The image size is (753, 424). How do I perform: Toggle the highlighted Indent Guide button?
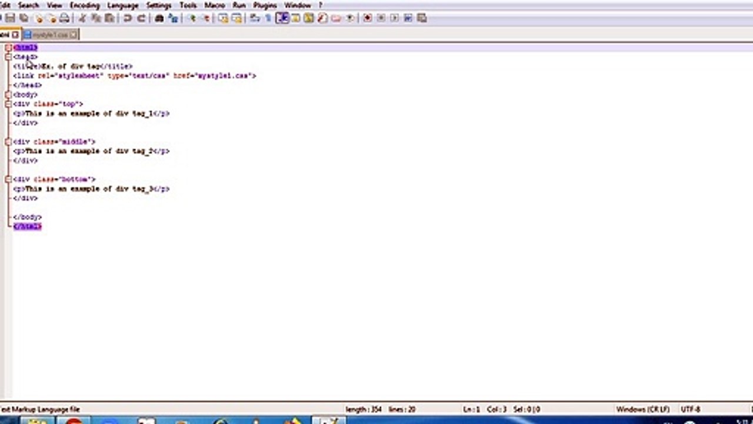pyautogui.click(x=282, y=18)
